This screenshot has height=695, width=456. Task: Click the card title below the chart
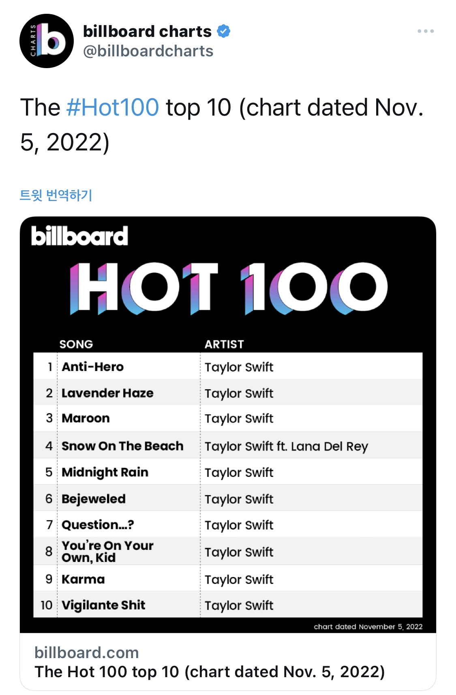(210, 671)
